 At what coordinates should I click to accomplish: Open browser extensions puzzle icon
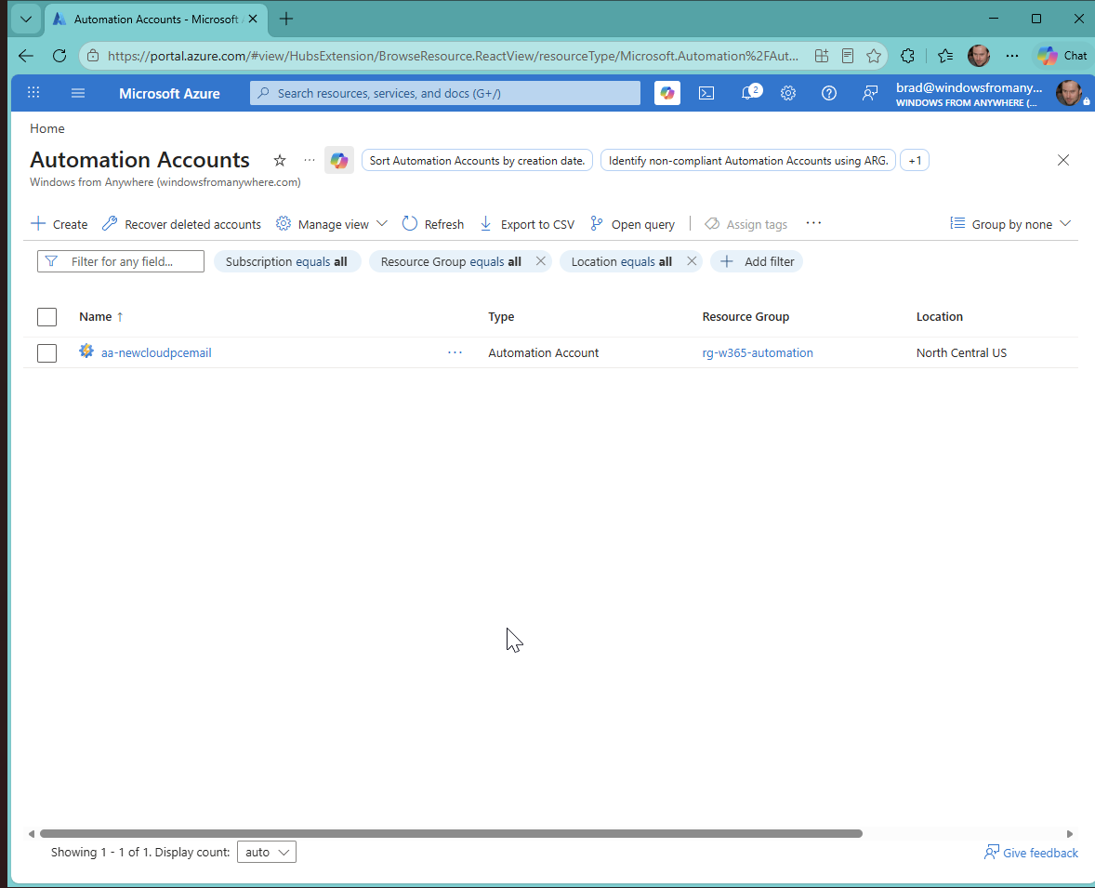click(x=907, y=56)
